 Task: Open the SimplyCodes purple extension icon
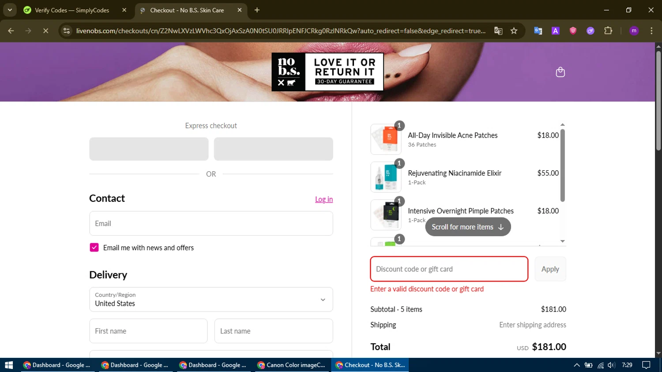tap(591, 31)
